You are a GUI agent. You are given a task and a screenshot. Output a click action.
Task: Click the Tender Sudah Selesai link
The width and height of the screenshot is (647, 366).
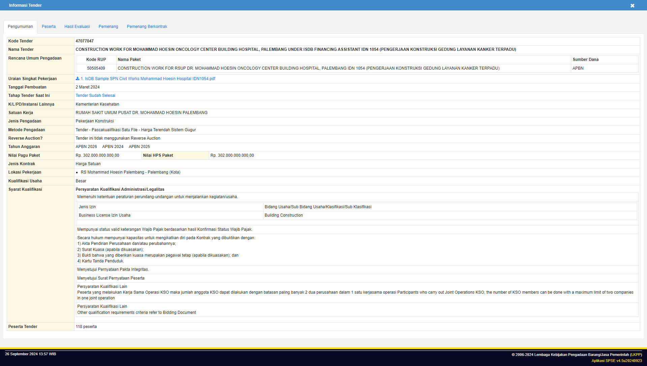(x=95, y=96)
